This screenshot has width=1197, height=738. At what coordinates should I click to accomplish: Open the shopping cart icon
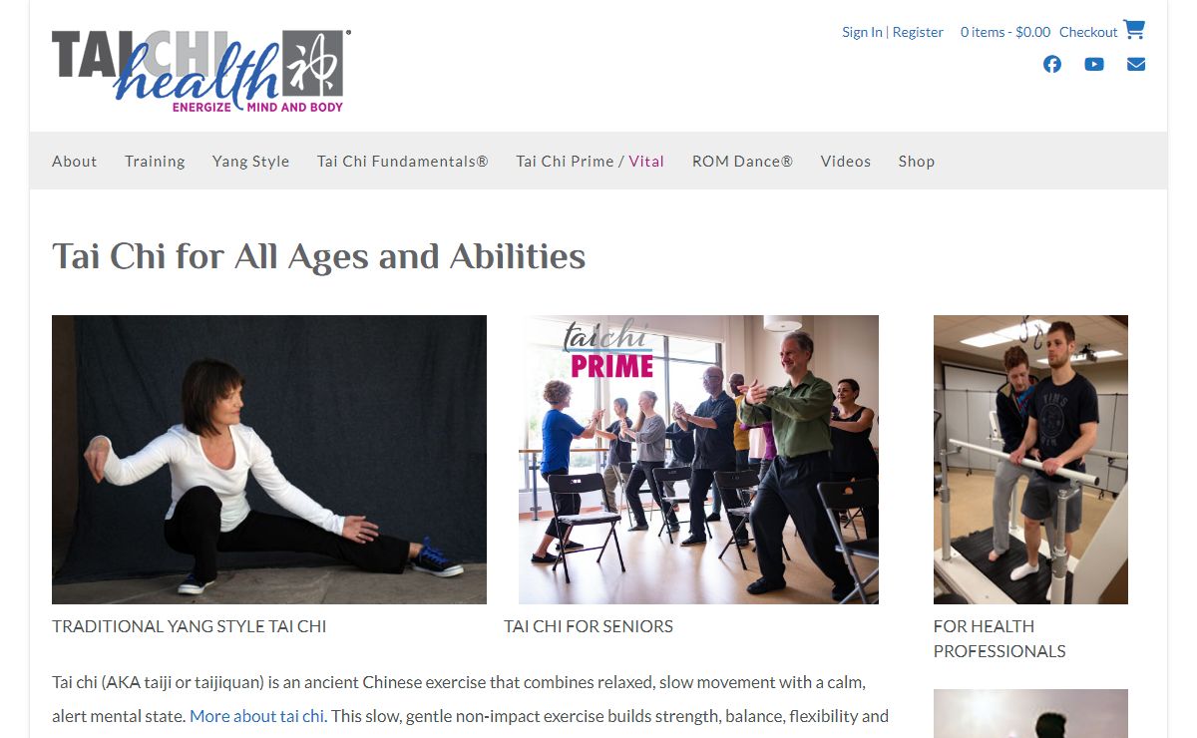(x=1134, y=30)
